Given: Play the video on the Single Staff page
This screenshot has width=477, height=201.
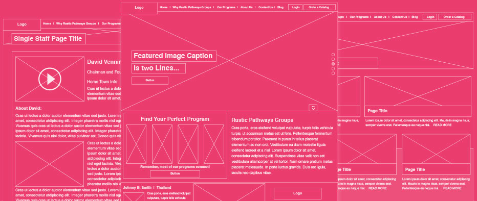Looking at the screenshot, I should (x=50, y=79).
